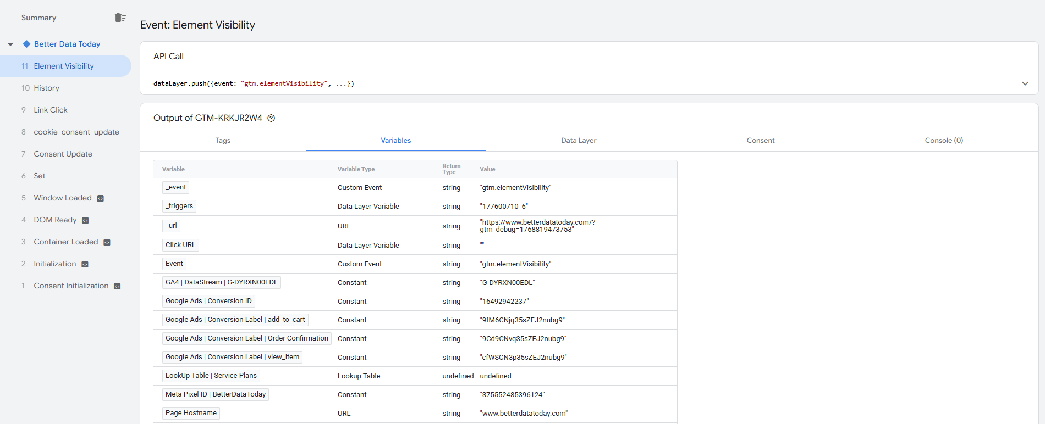
Task: Click the Event variable chip
Action: [174, 264]
